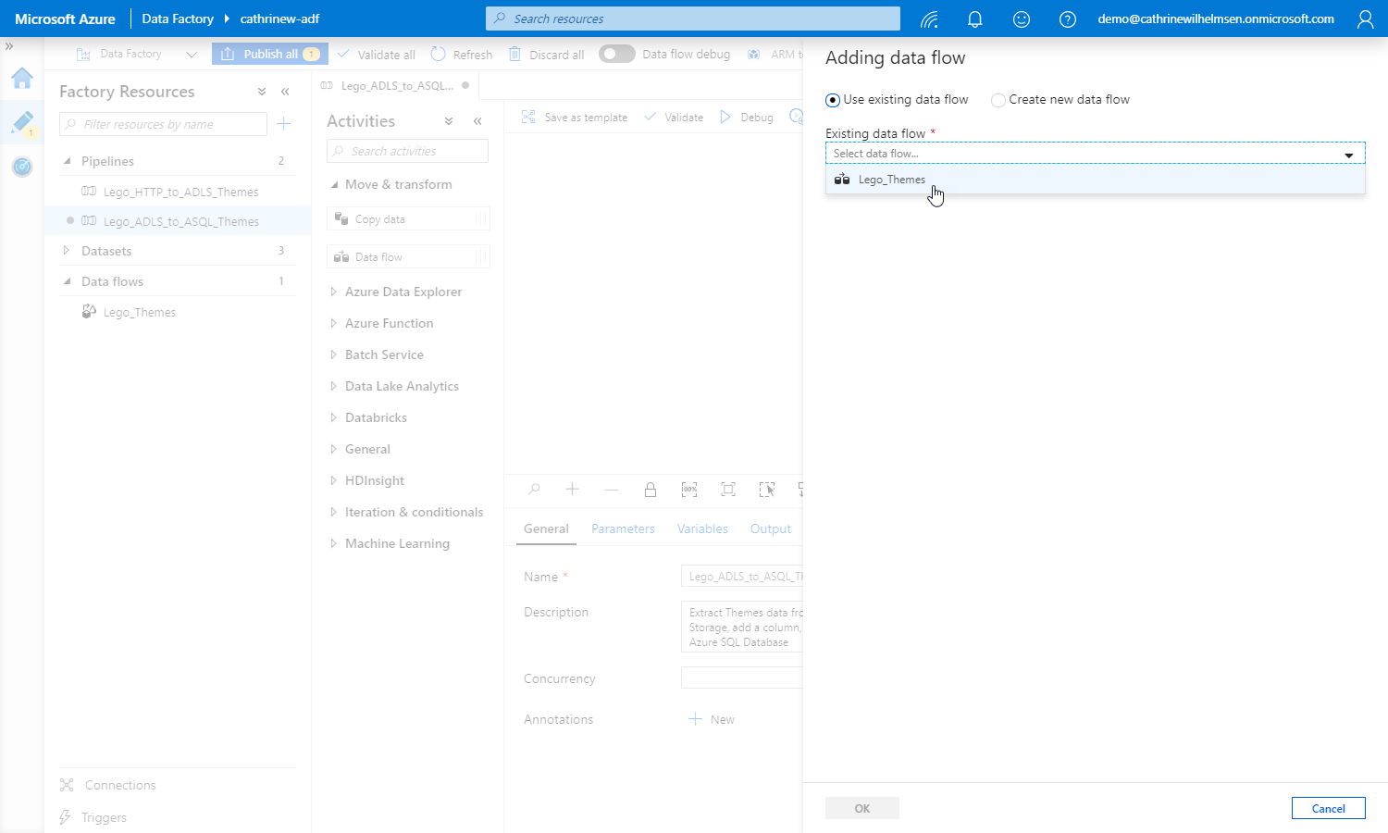Toggle Data flow debug switch
This screenshot has height=833, width=1388.
(616, 54)
